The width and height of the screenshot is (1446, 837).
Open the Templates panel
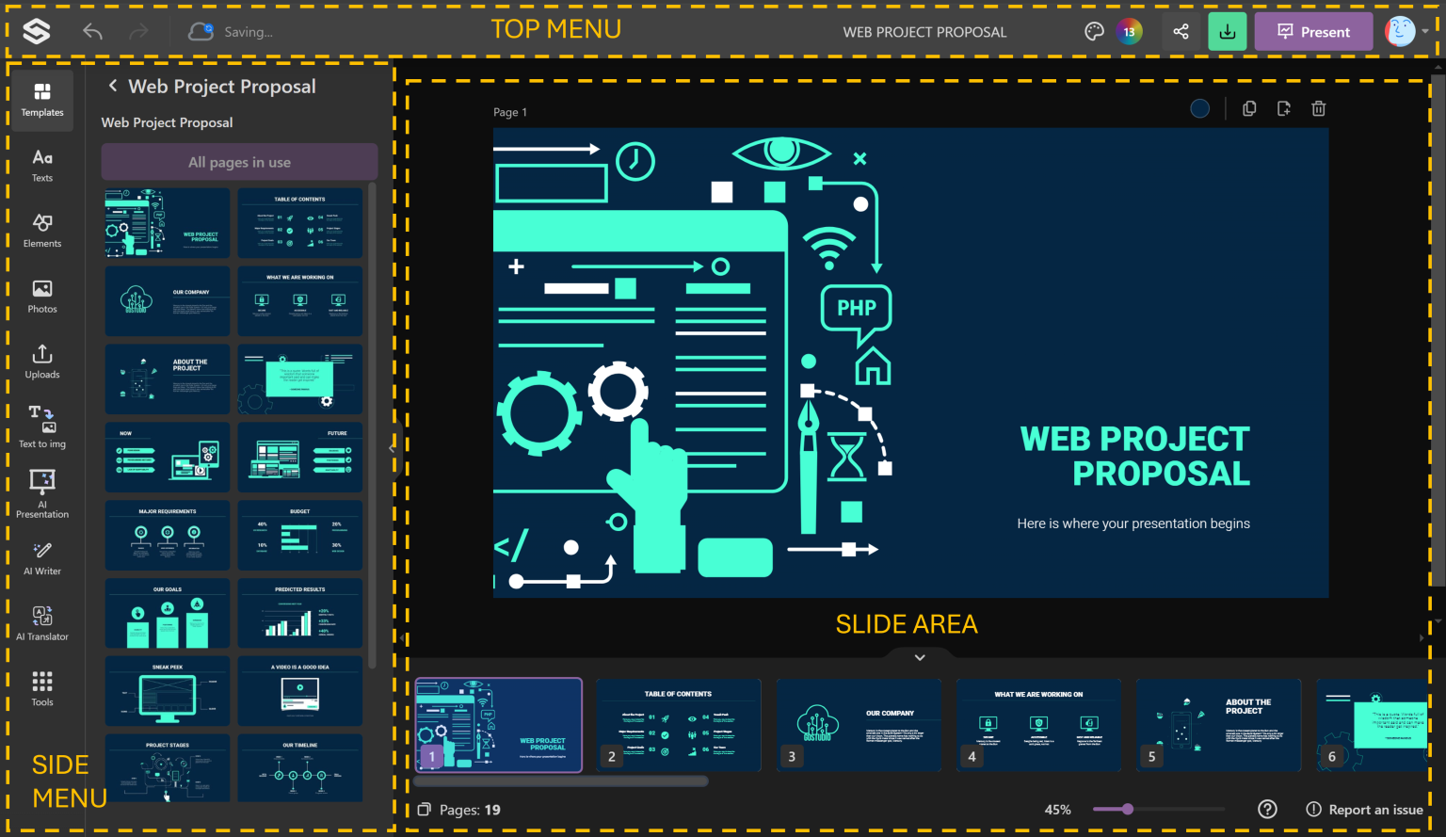(x=41, y=100)
